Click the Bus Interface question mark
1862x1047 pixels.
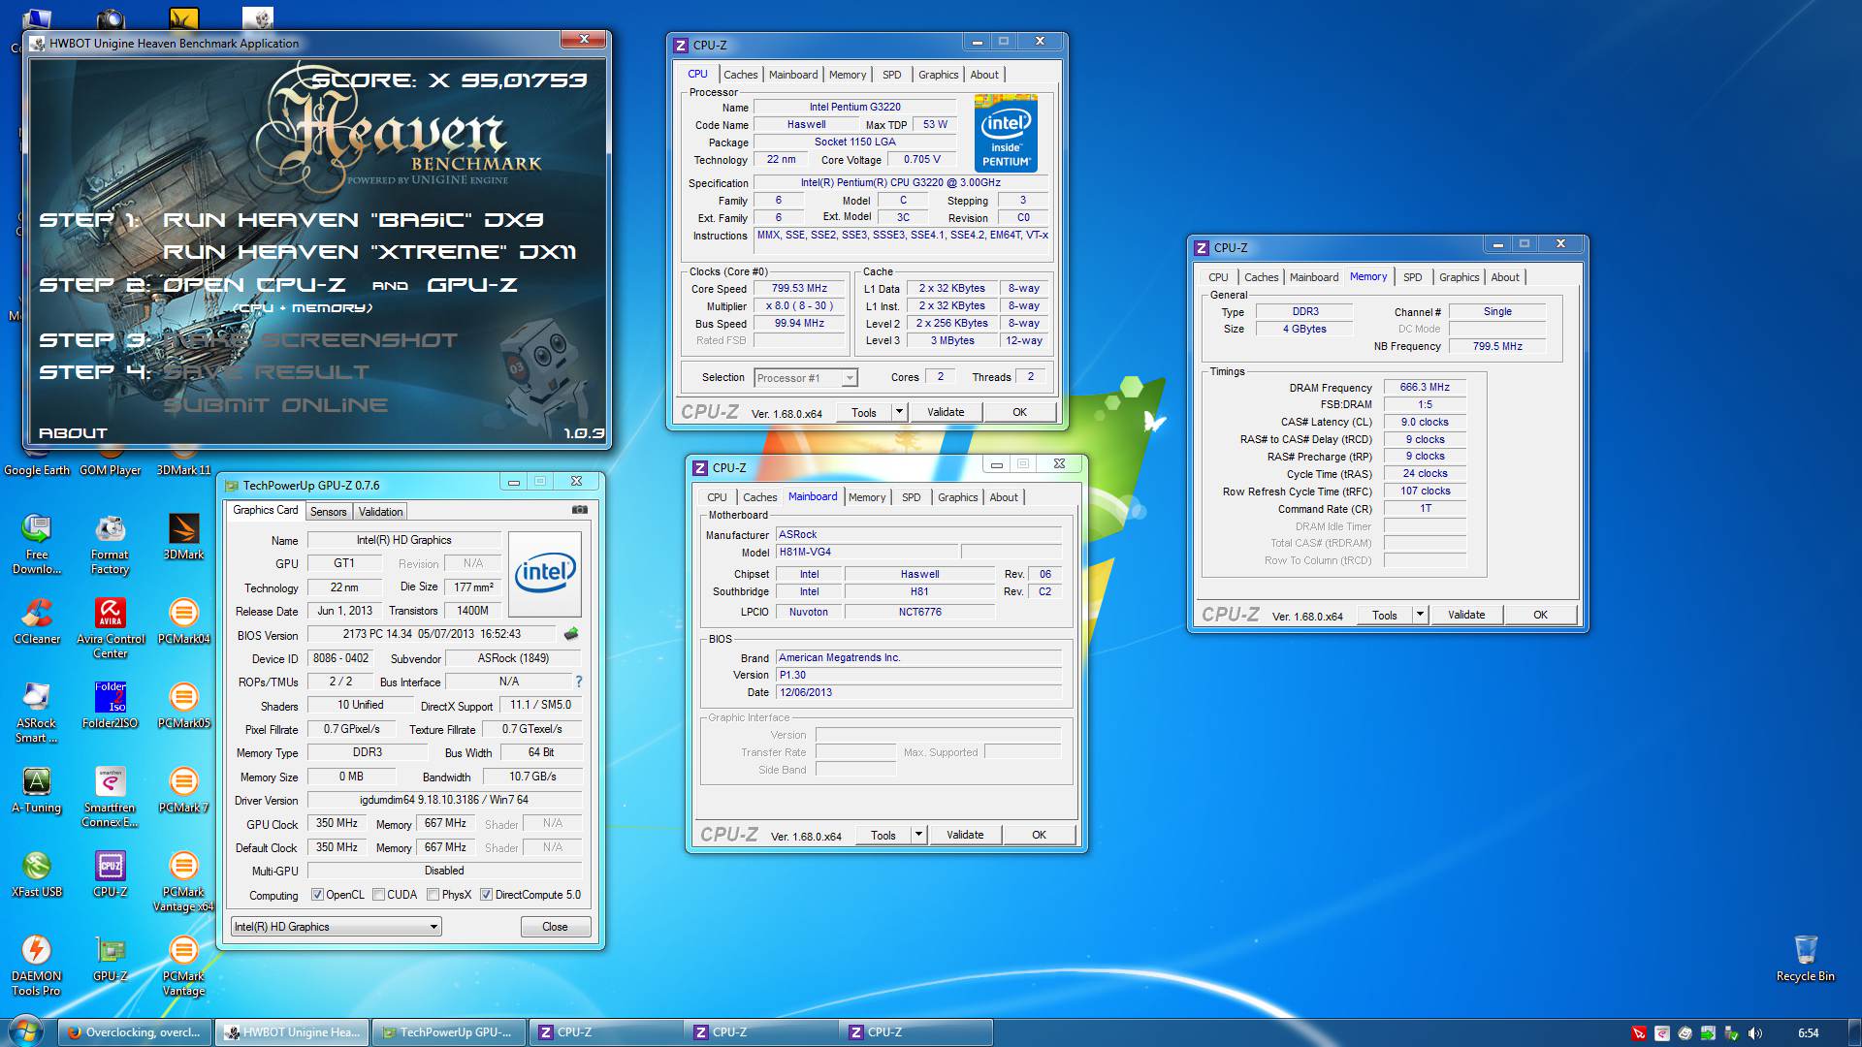coord(579,682)
